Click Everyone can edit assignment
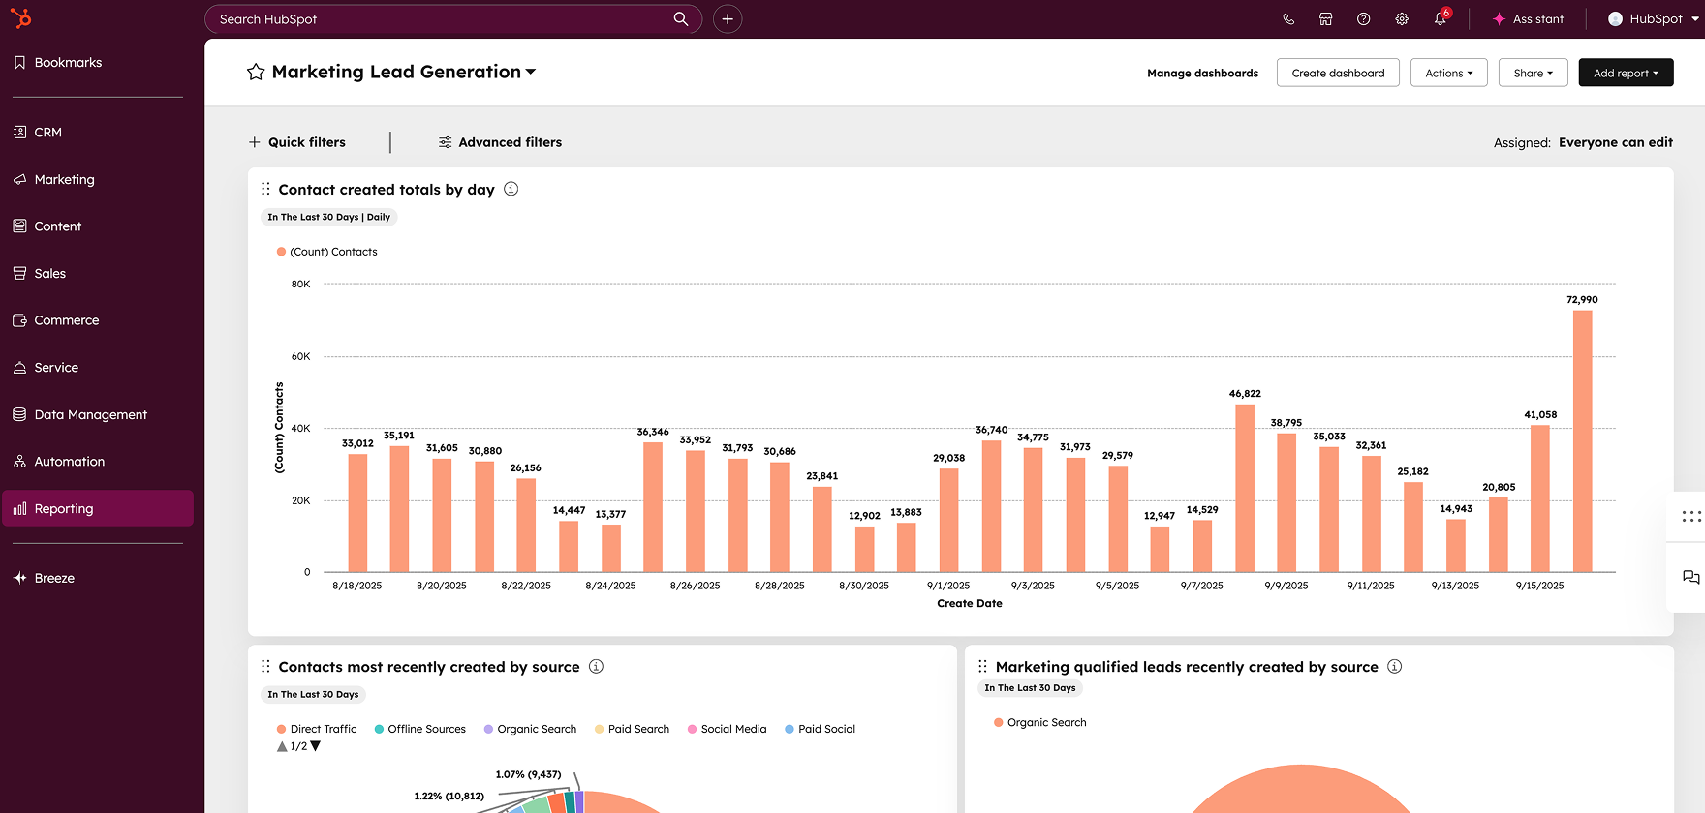Screen dimensions: 1705x813 [x=1615, y=142]
